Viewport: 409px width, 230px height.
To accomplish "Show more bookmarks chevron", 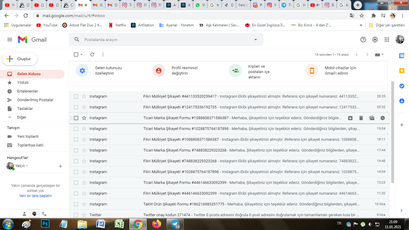I will pyautogui.click(x=361, y=25).
